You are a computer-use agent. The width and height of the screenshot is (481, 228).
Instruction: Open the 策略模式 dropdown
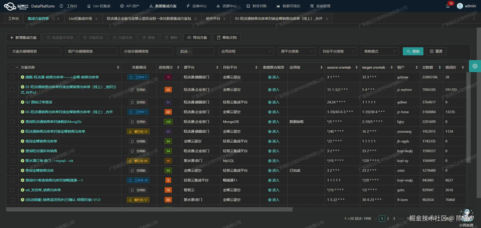pyautogui.click(x=380, y=51)
